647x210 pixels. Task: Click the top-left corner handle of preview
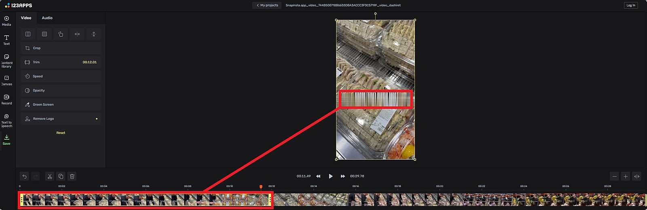[x=336, y=20]
